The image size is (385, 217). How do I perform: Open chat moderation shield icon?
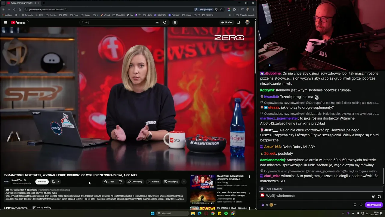tap(355, 205)
